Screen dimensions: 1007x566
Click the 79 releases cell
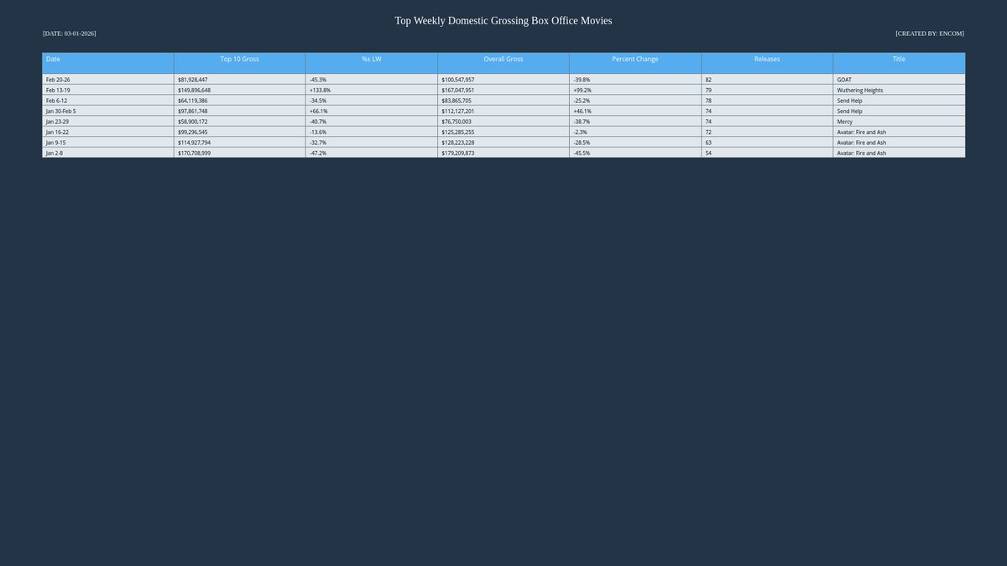coord(767,90)
